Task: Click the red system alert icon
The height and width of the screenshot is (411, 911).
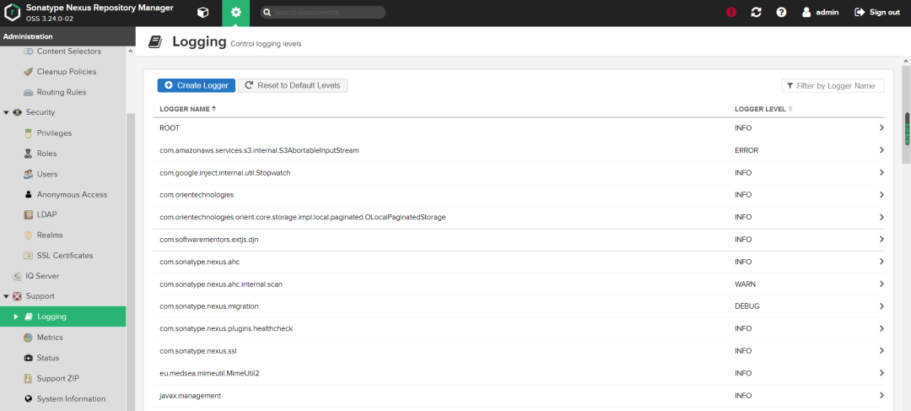Action: coord(731,12)
